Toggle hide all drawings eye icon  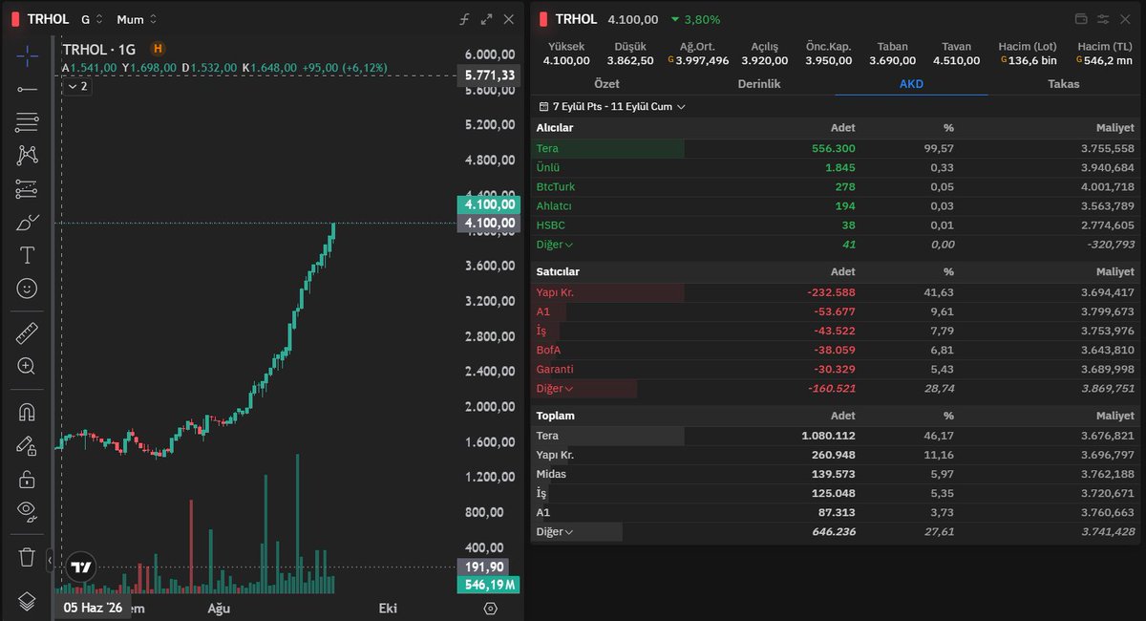pos(27,513)
